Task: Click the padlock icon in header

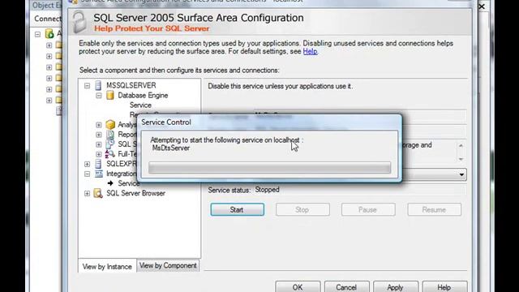Action: [x=79, y=22]
